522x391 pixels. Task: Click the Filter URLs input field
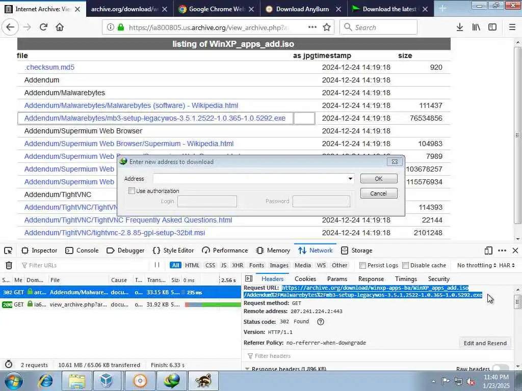[85, 265]
